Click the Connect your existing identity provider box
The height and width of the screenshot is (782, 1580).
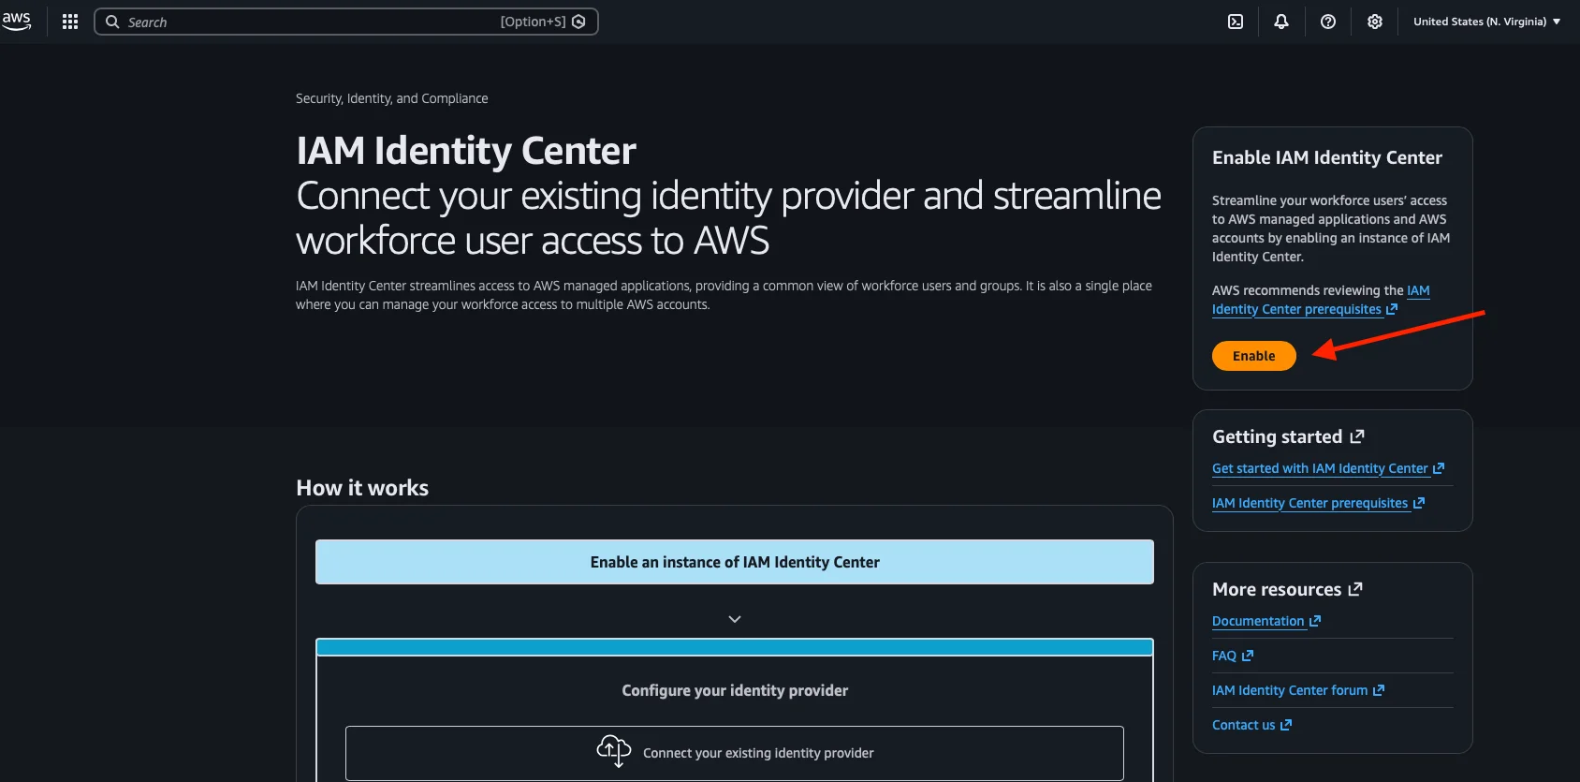pos(735,753)
